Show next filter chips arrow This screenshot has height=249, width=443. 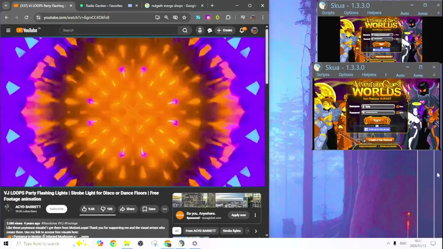coord(256,231)
